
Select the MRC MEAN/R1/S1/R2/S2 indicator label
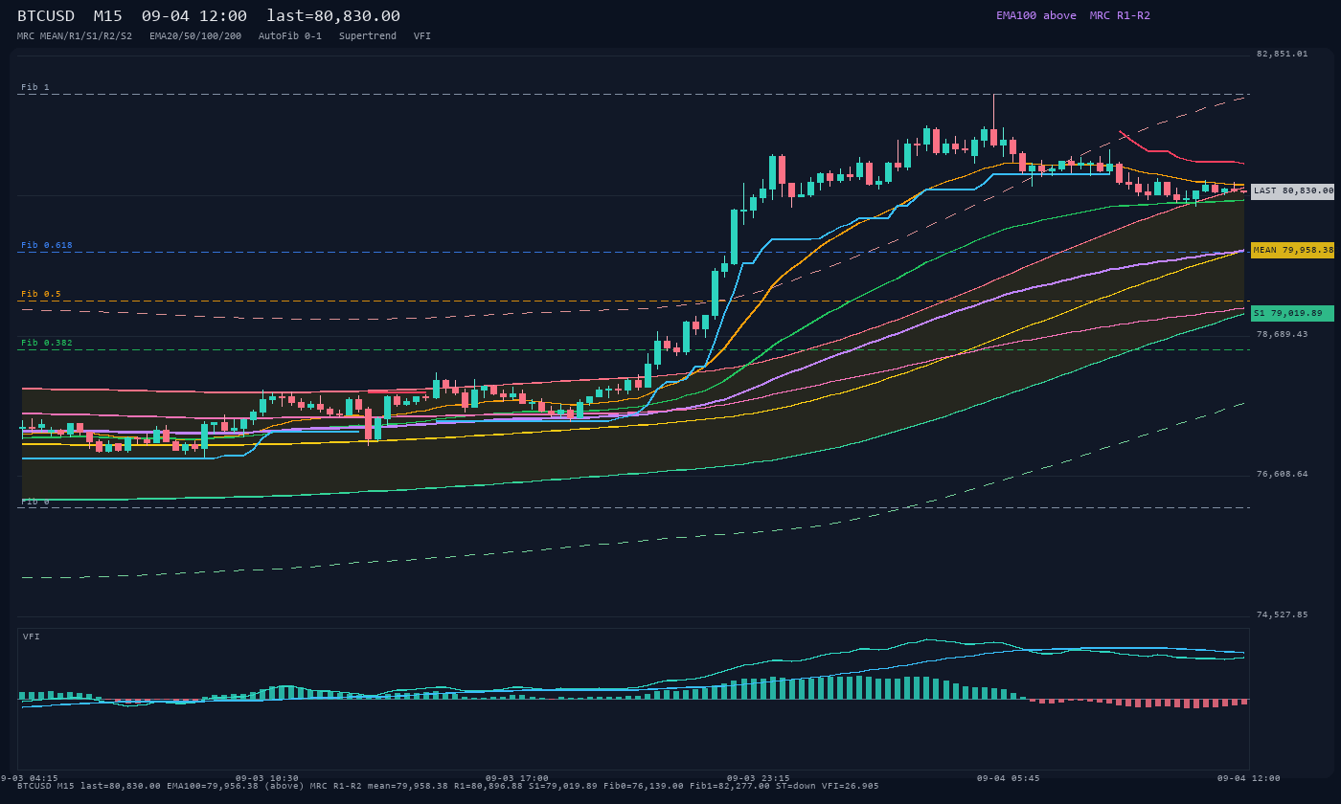point(75,36)
